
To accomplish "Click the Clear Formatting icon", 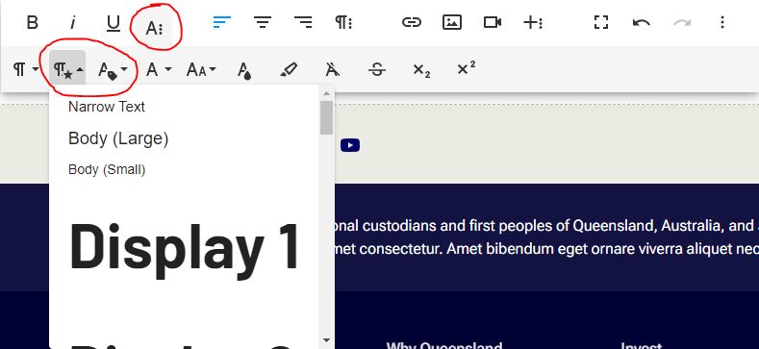I will tap(333, 70).
